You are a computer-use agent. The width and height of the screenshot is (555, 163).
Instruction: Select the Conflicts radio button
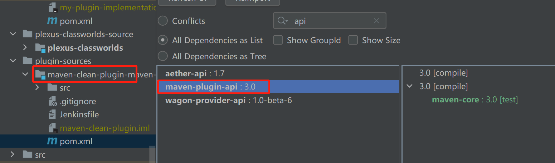163,21
